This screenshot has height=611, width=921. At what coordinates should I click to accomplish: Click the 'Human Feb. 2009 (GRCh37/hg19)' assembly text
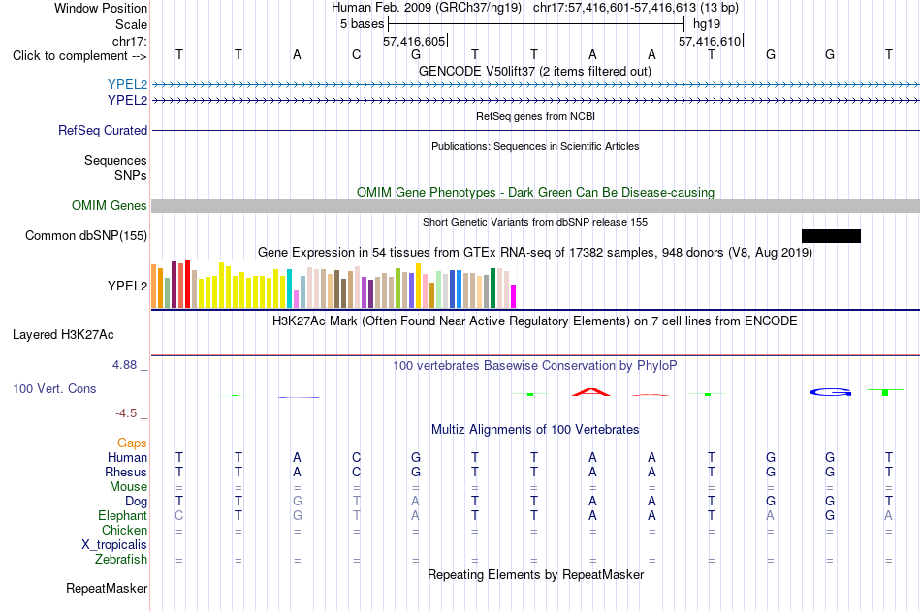[427, 8]
